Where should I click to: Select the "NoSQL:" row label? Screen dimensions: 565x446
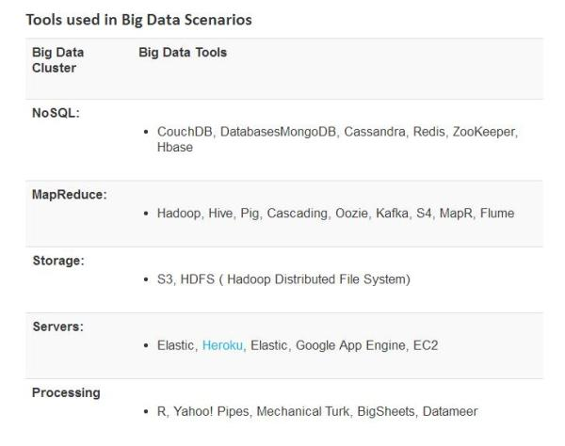pos(56,113)
